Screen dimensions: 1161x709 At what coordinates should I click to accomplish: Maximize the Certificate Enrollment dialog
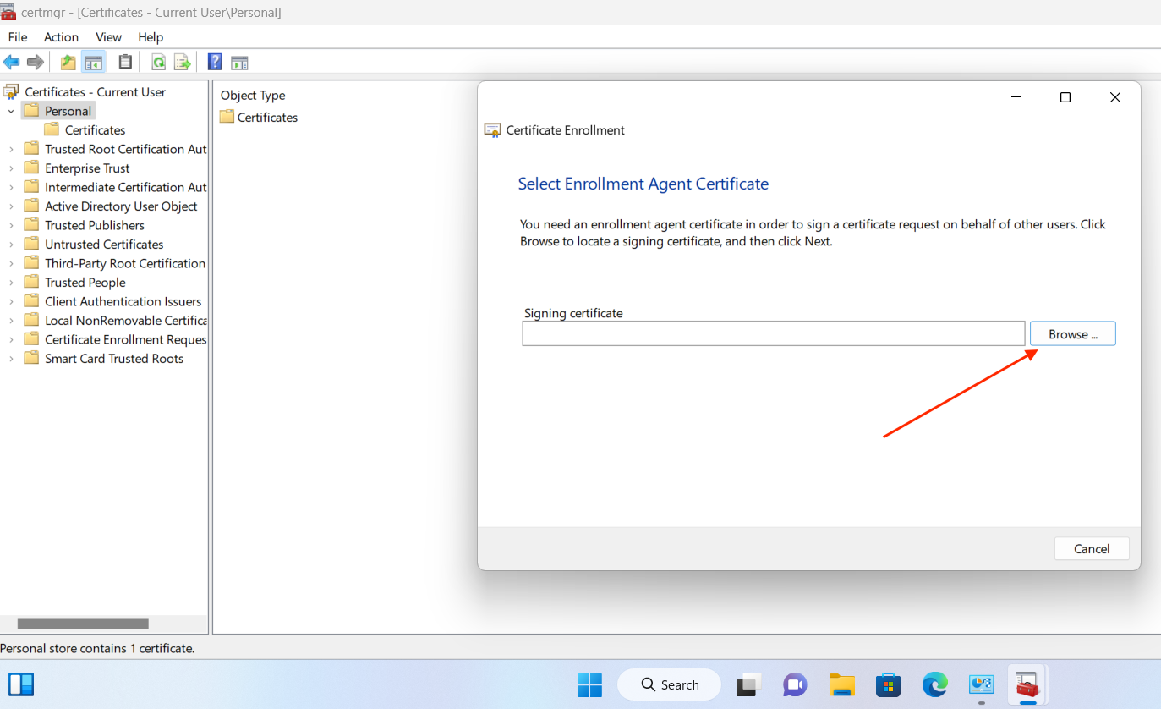pos(1065,97)
